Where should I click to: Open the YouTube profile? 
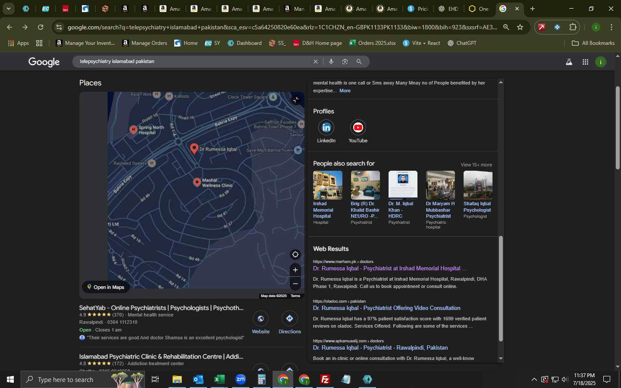(358, 131)
